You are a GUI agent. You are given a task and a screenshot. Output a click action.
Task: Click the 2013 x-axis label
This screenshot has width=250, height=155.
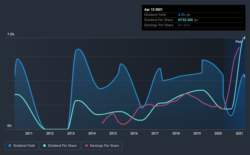[71, 133]
